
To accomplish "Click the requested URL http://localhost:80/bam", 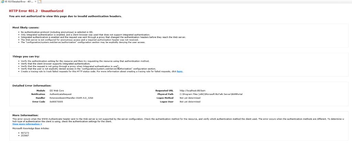I will (192, 90).
